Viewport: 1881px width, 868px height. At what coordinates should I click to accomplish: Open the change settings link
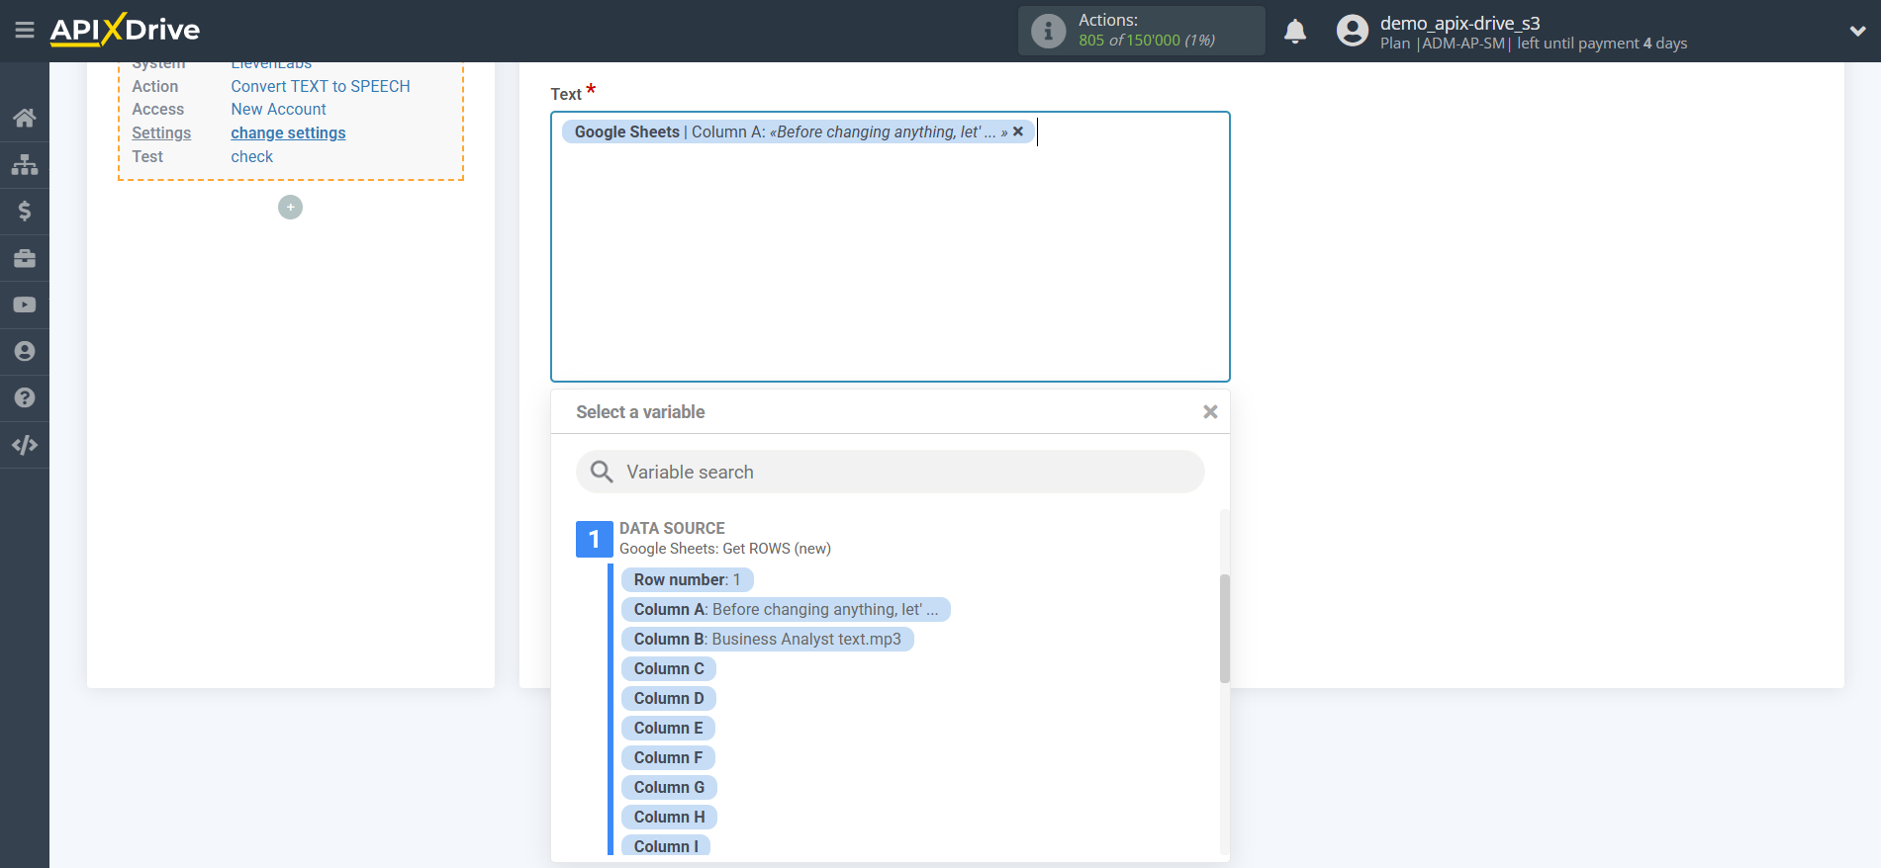pyautogui.click(x=288, y=132)
